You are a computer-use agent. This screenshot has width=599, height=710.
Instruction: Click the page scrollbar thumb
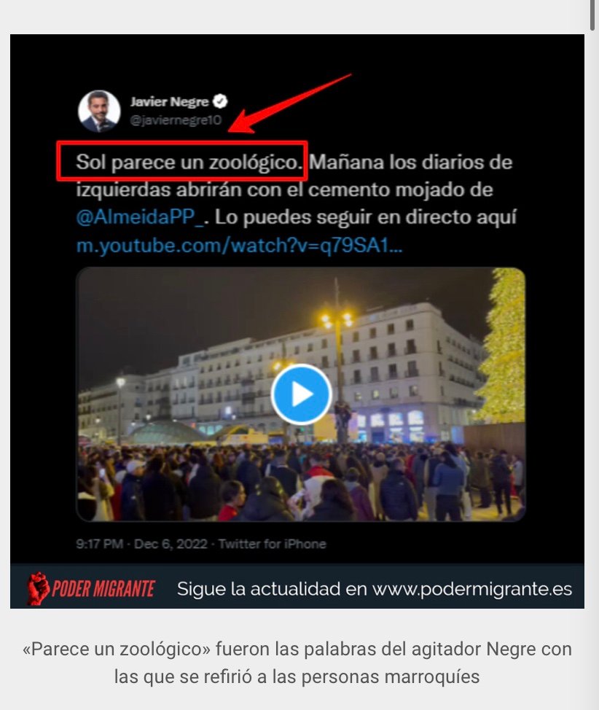594,15
